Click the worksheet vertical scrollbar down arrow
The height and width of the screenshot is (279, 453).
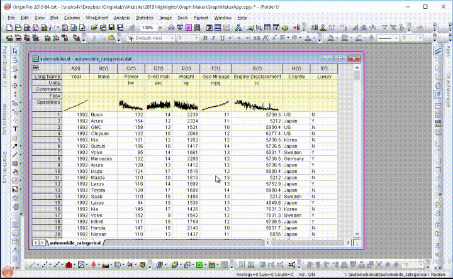coord(357,234)
